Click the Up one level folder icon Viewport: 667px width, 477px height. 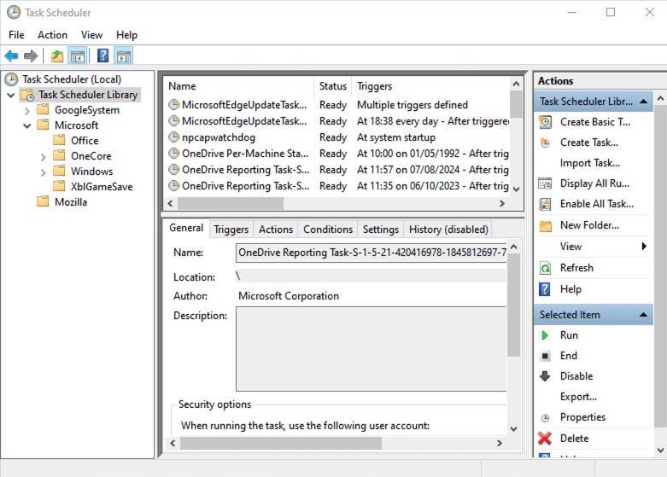pyautogui.click(x=57, y=55)
